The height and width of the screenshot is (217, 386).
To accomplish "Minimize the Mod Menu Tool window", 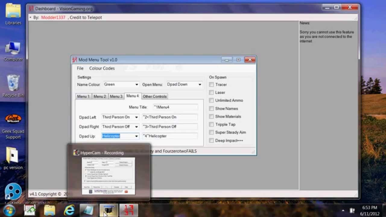I will (226, 59).
